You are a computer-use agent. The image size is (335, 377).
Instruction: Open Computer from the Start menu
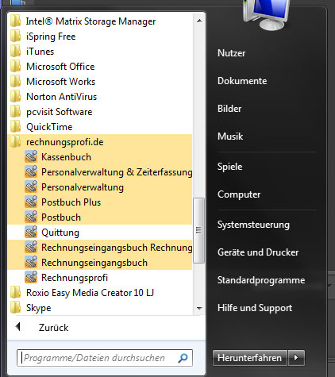click(239, 194)
